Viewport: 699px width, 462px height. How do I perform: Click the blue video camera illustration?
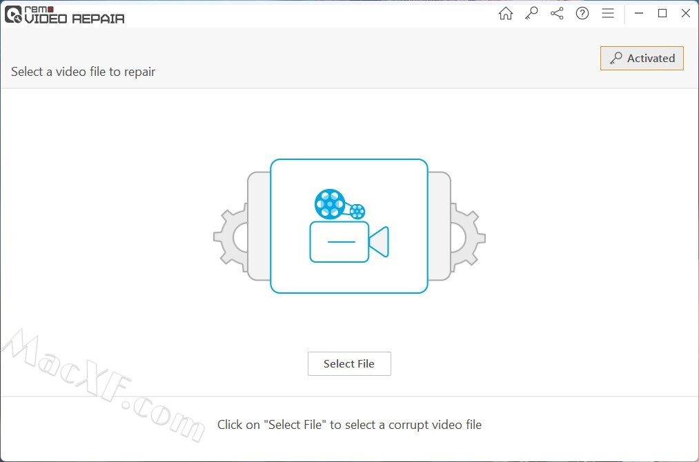(x=349, y=242)
